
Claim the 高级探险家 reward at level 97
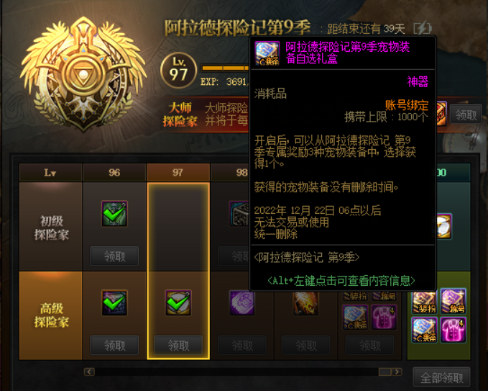(x=178, y=345)
